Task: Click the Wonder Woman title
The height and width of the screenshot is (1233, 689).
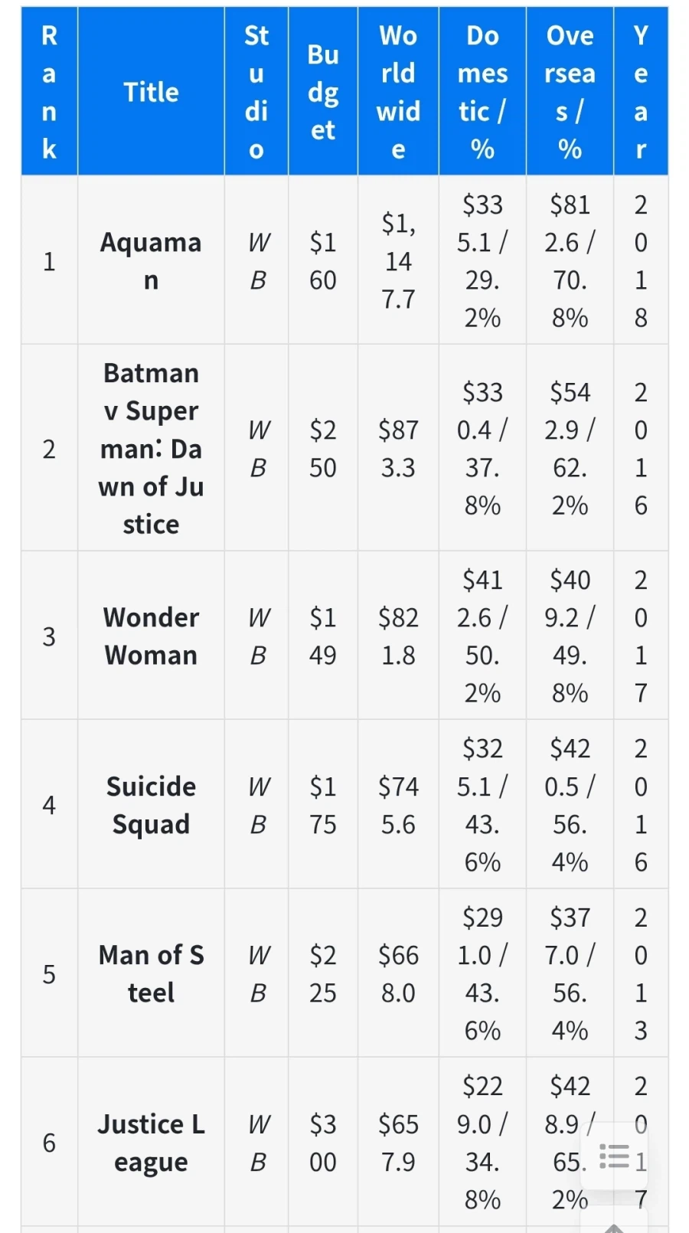Action: tap(151, 636)
